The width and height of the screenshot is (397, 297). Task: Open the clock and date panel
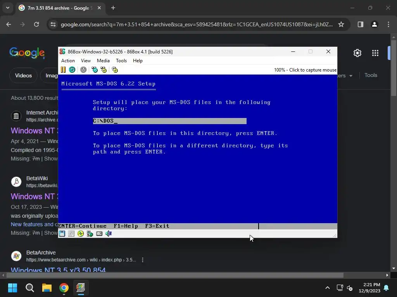(369, 288)
